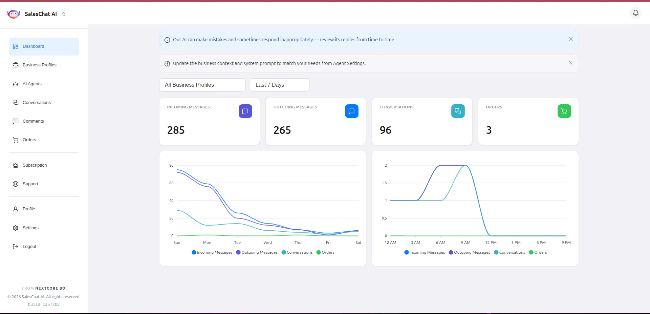
Task: Click the Comments icon in sidebar
Action: 16,121
